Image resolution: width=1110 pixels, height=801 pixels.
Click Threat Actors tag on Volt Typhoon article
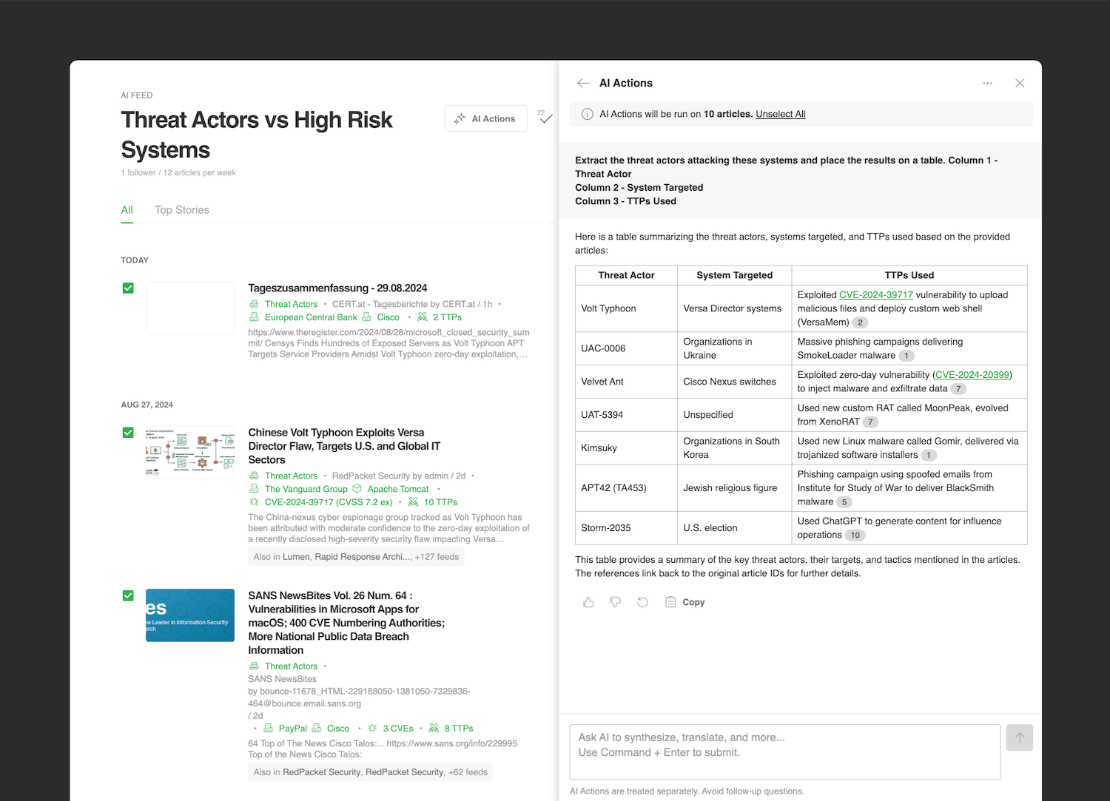[x=291, y=476]
